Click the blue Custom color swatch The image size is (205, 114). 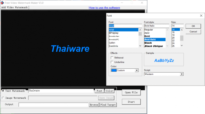point(114,70)
